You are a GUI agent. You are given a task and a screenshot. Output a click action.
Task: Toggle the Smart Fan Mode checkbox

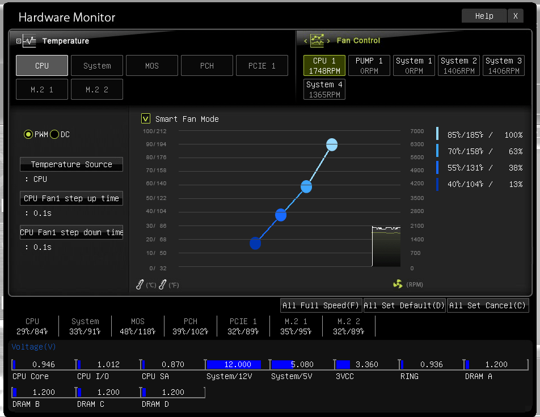pyautogui.click(x=145, y=119)
